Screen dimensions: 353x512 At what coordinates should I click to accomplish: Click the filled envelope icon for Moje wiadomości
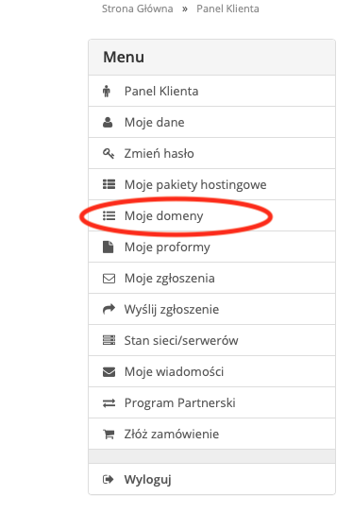[x=109, y=372]
